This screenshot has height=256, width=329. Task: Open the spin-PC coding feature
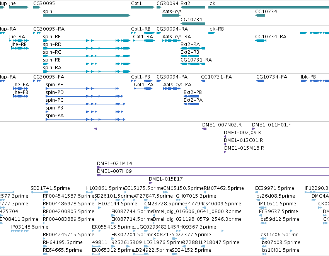coord(85,104)
